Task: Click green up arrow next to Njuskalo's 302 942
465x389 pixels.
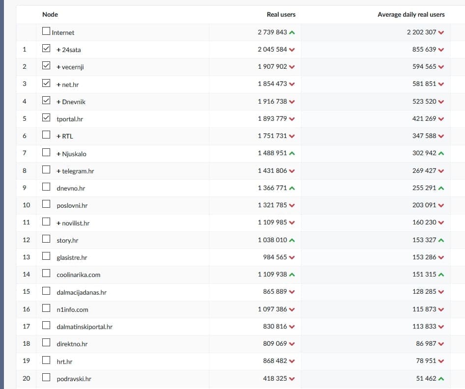Action: [x=441, y=153]
